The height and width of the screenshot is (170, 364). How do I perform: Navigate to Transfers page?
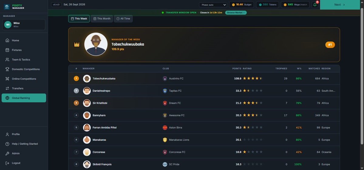click(x=24, y=88)
